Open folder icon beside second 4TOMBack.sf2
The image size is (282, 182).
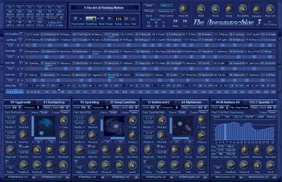136,177
